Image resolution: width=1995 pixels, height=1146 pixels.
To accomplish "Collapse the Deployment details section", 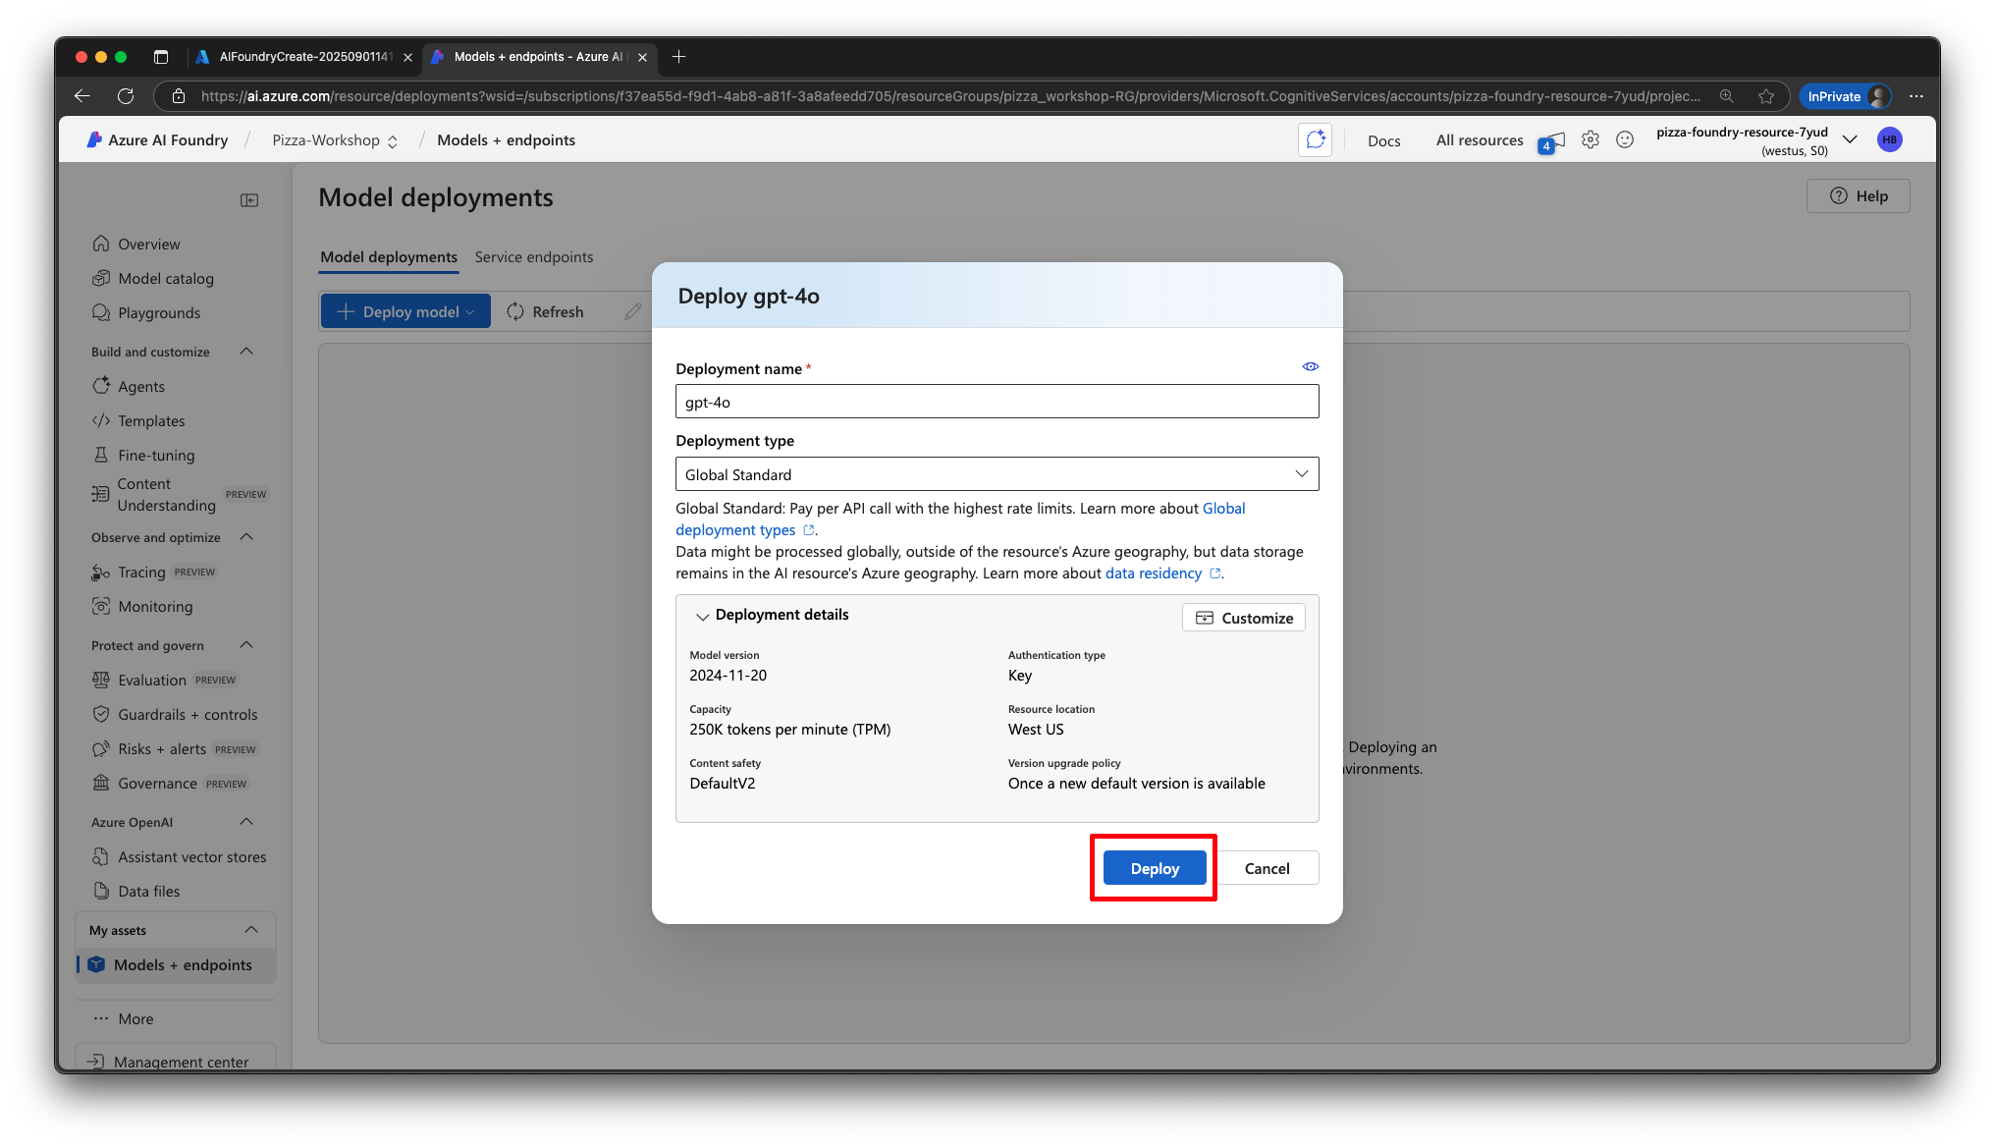I will point(702,616).
